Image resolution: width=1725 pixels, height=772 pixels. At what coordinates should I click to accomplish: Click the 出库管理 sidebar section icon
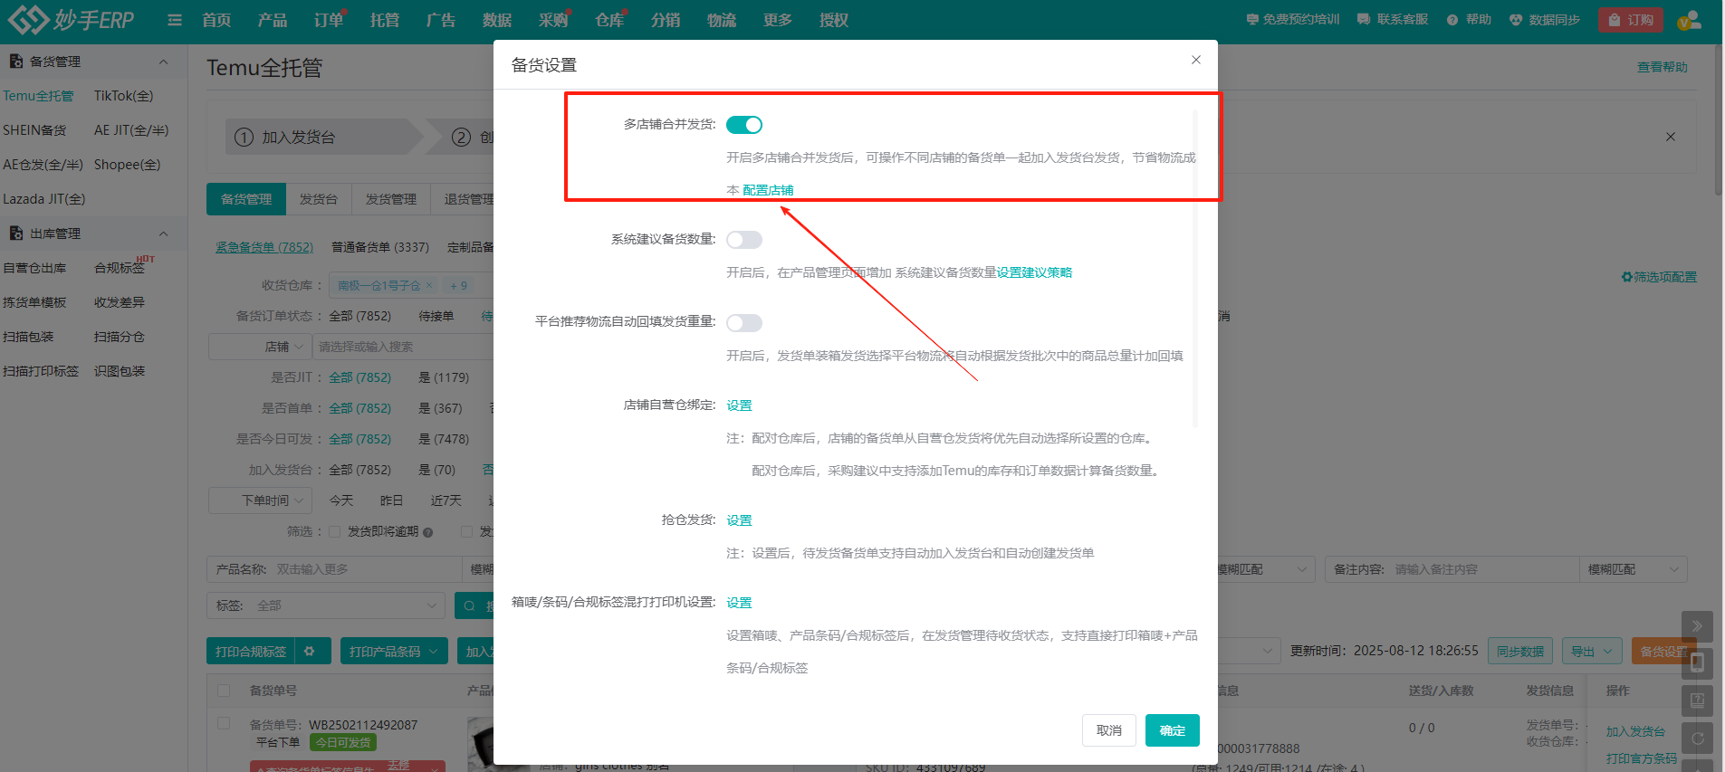point(15,234)
